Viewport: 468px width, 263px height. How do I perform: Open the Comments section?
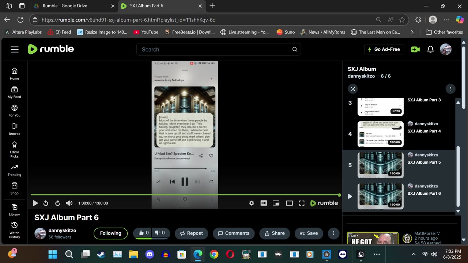tap(234, 233)
